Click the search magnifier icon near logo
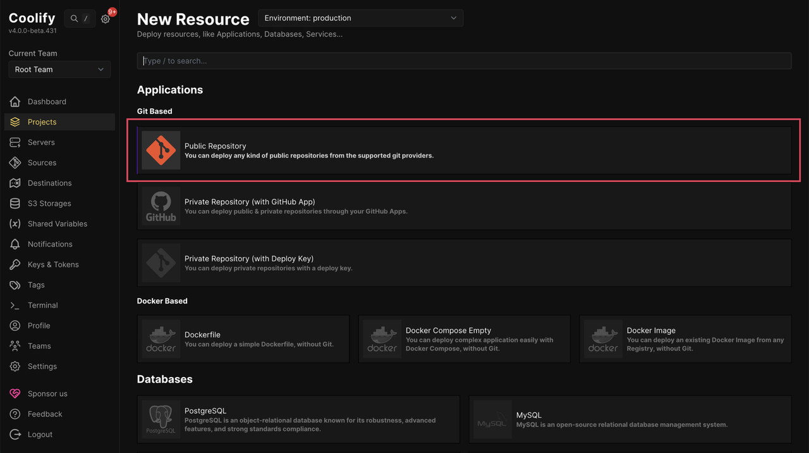The image size is (809, 453). tap(74, 19)
